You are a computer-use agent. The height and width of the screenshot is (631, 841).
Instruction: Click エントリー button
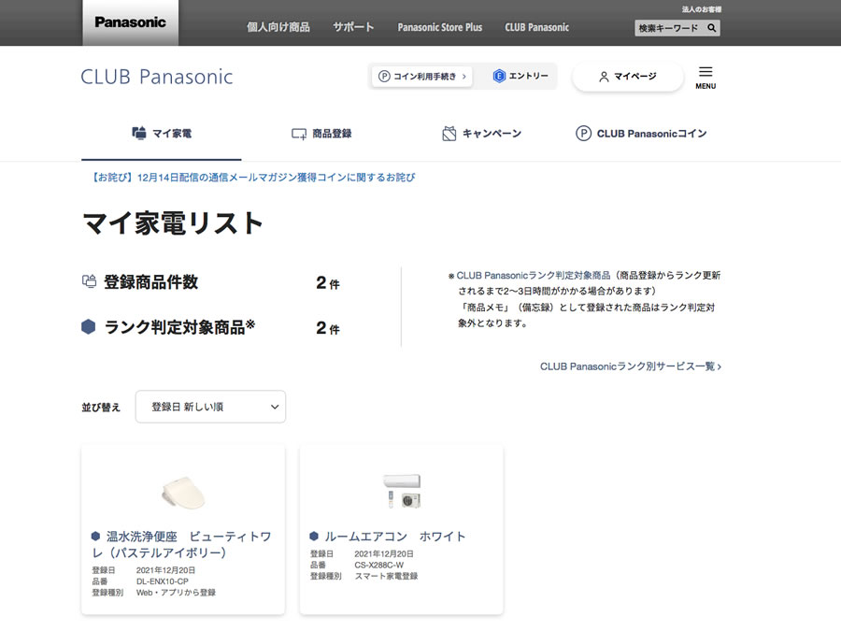point(520,77)
